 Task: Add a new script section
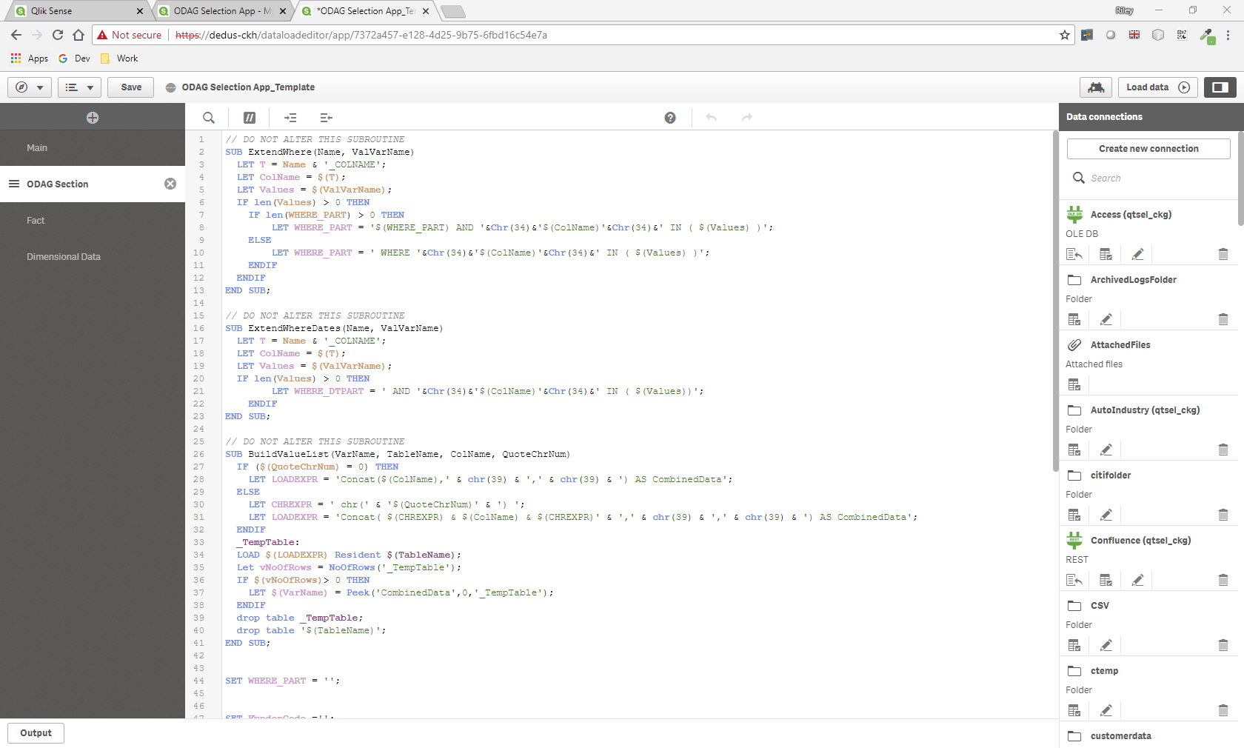(93, 118)
